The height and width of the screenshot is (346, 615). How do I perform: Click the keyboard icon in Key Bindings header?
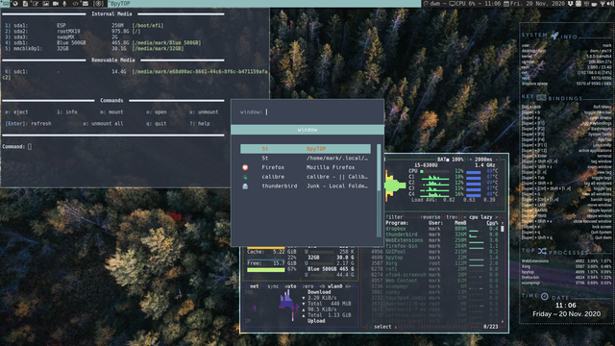[541, 97]
